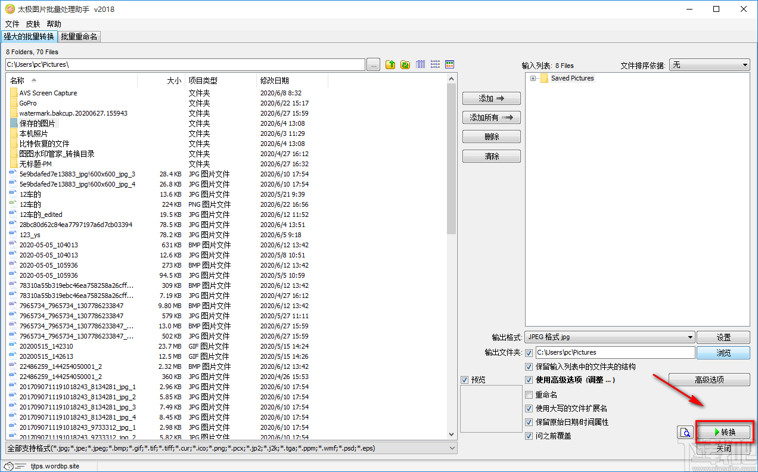Switch file list to details view

point(421,64)
